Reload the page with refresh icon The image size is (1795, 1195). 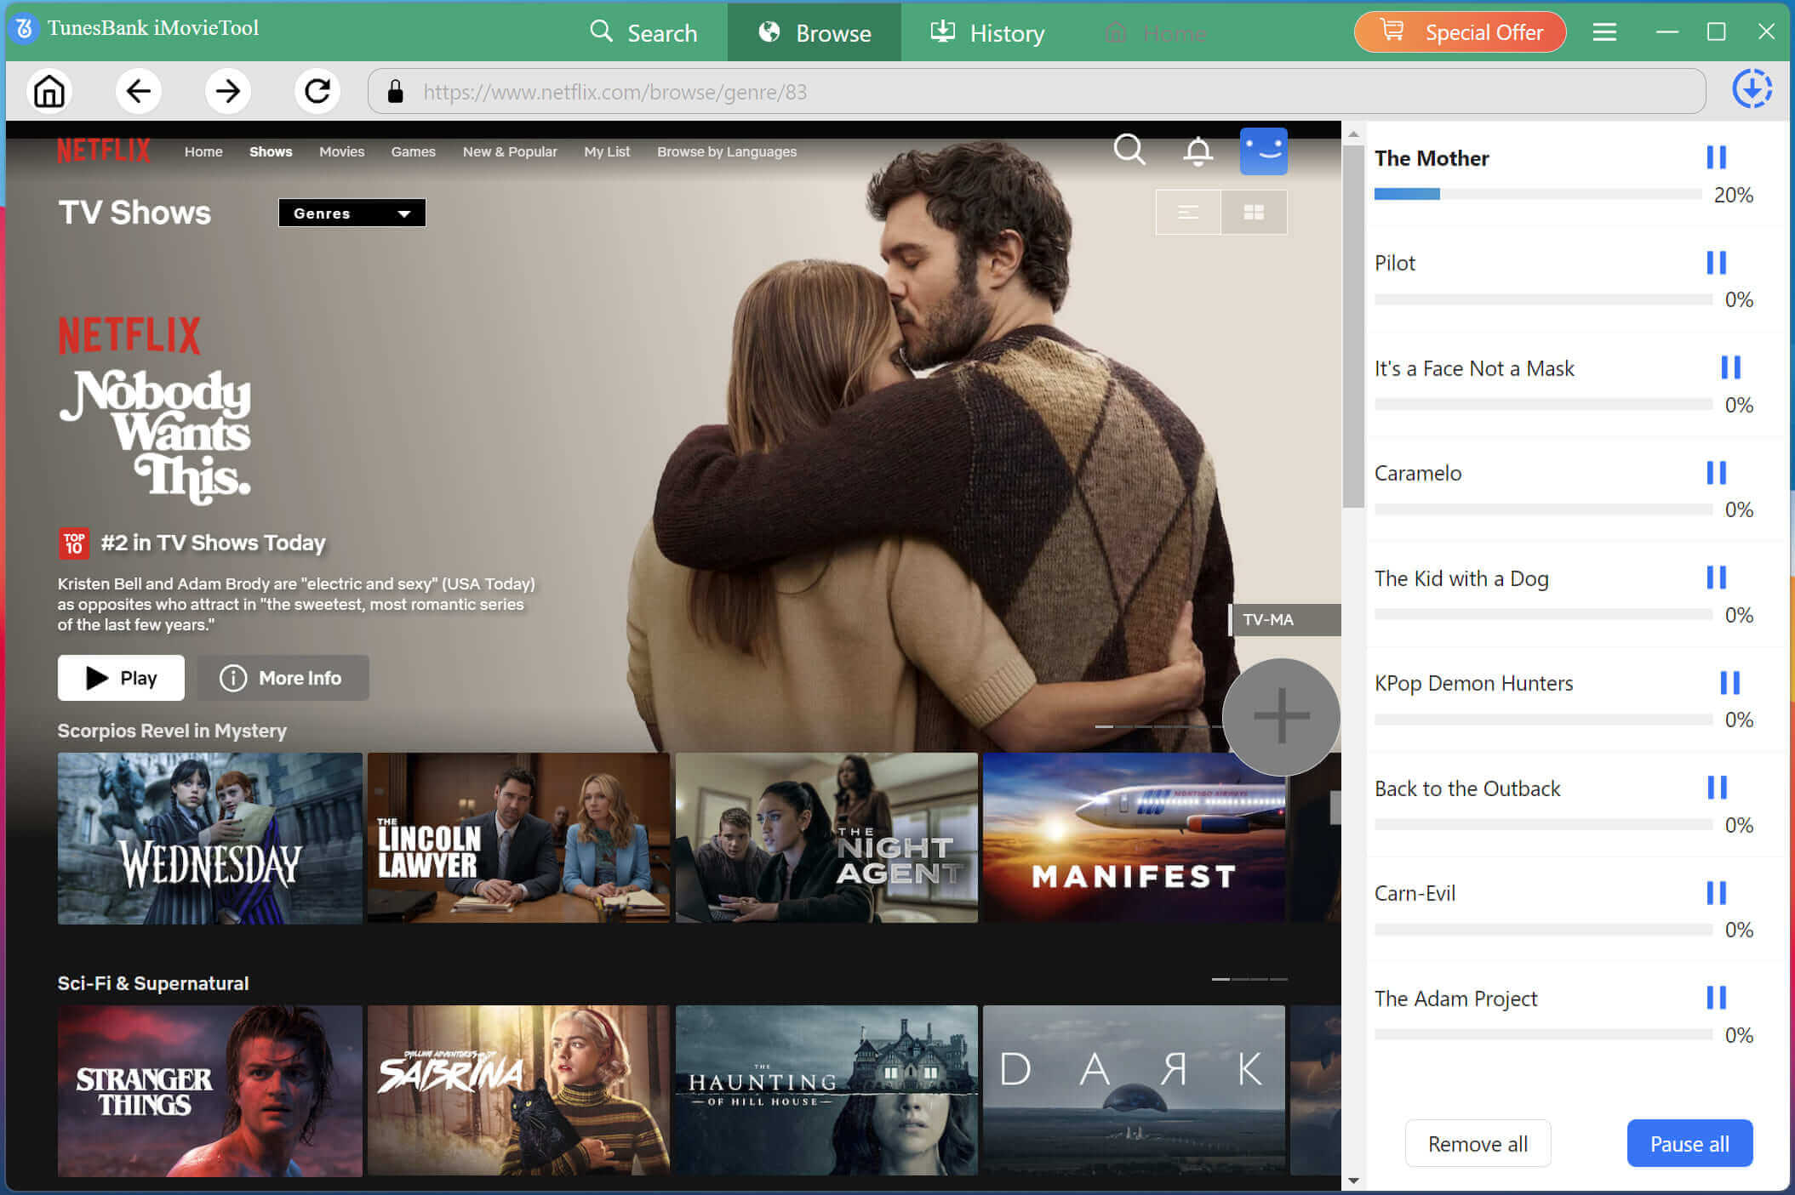tap(317, 91)
